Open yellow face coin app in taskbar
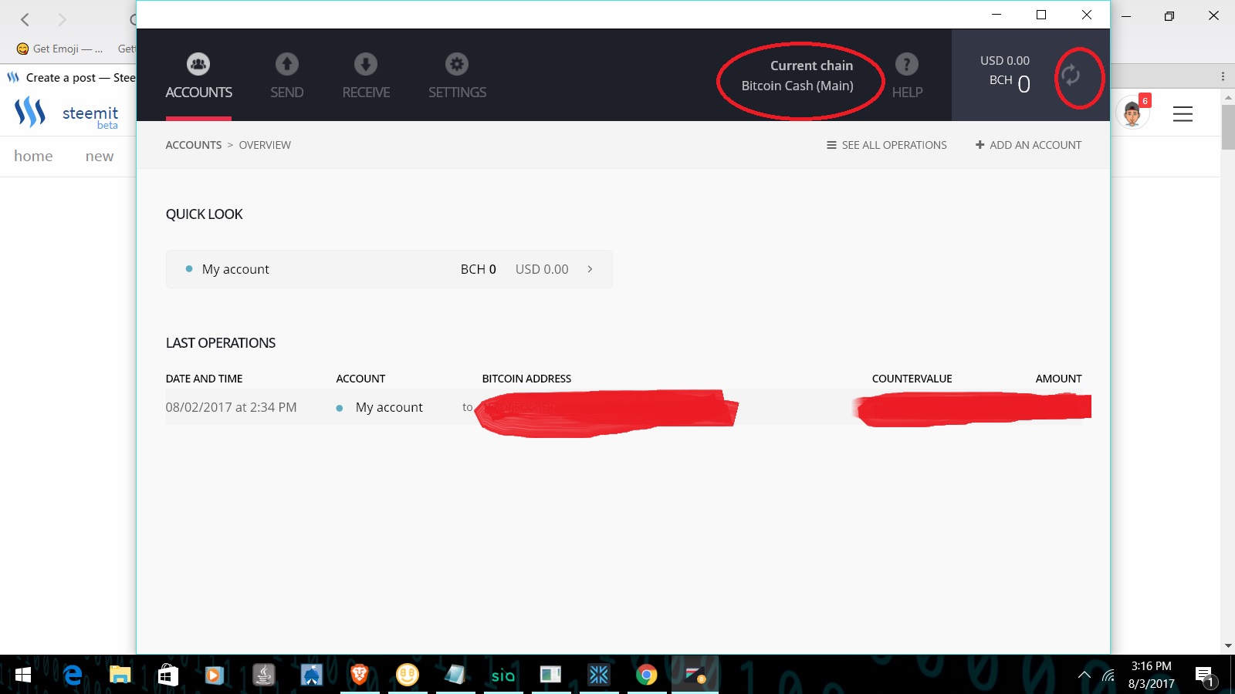The image size is (1235, 694). [408, 675]
